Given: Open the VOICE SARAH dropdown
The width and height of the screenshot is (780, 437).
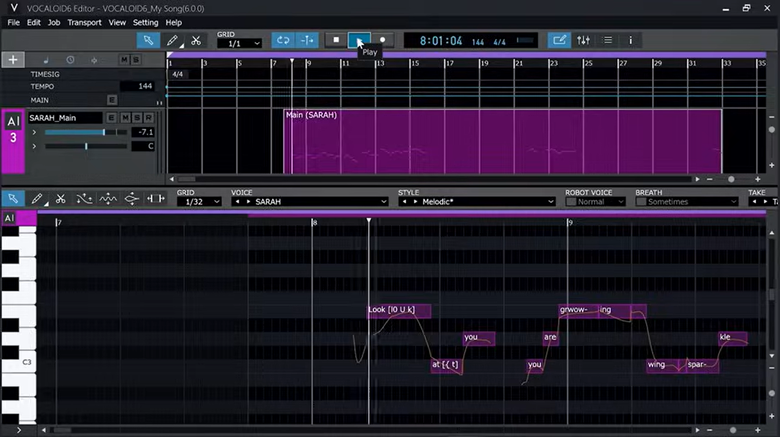Looking at the screenshot, I should tap(310, 201).
